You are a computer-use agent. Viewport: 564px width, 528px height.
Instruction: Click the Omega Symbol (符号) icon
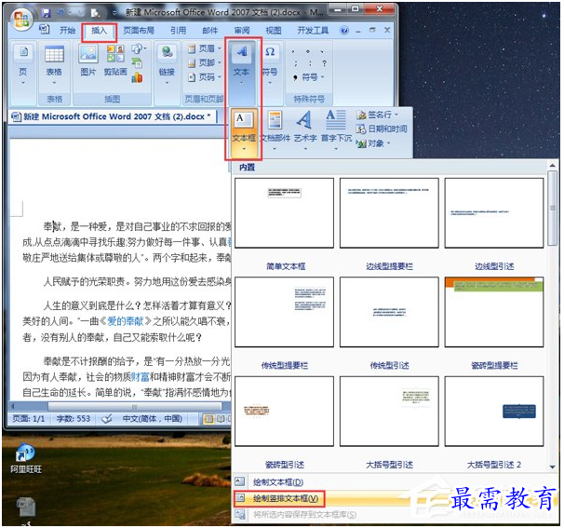(270, 66)
